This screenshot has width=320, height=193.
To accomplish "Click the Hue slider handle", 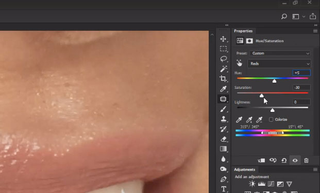I will pos(274,81).
